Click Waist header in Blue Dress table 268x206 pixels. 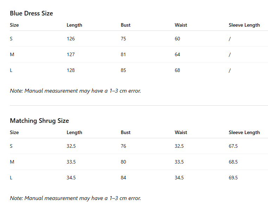[x=181, y=25]
